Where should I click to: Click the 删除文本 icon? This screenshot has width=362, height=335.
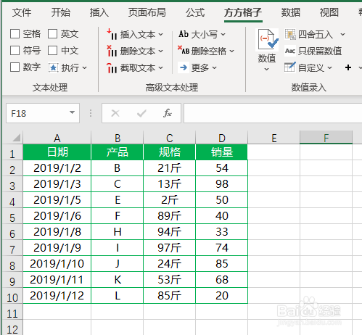coord(112,51)
